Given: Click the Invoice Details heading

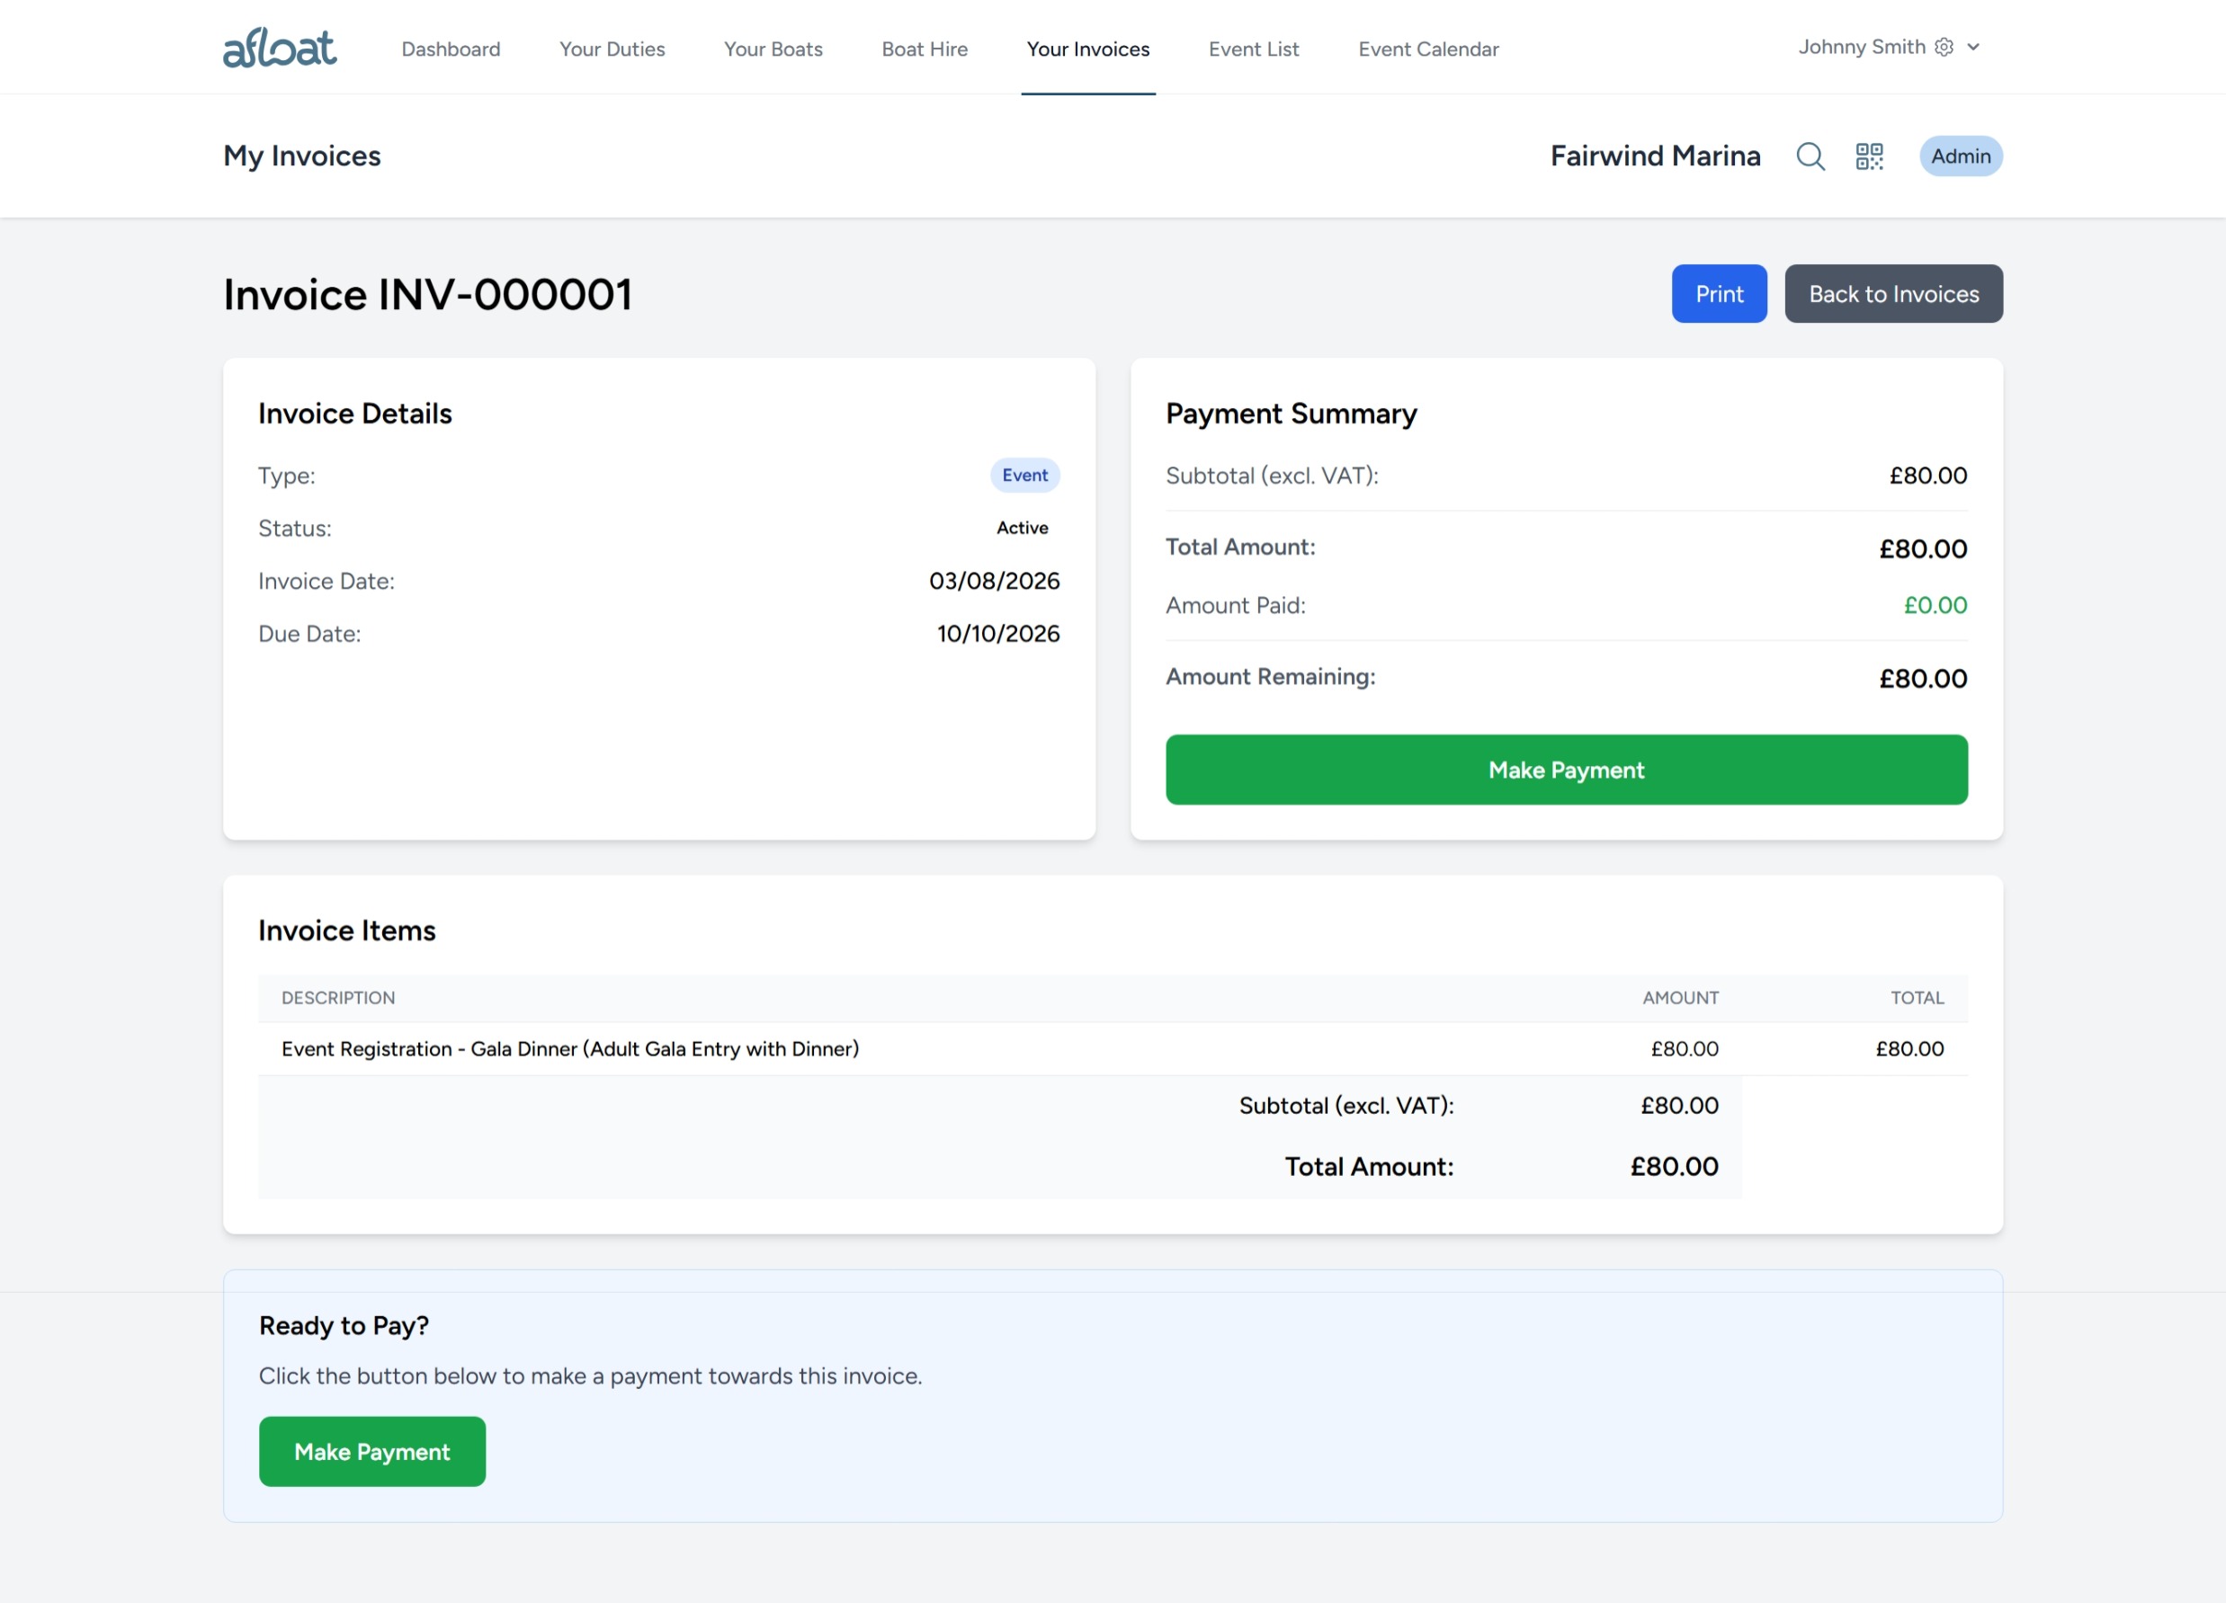Looking at the screenshot, I should tap(354, 414).
